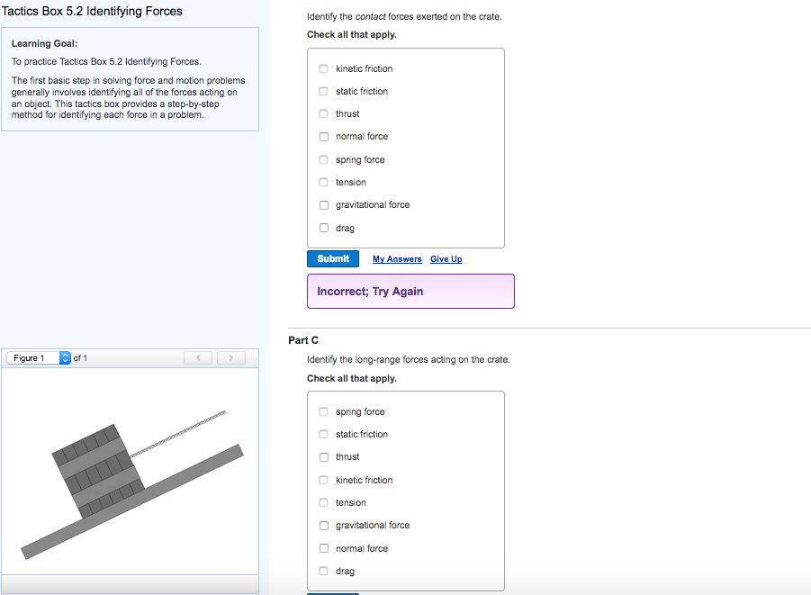
Task: Check tension in Part B
Action: tap(323, 182)
